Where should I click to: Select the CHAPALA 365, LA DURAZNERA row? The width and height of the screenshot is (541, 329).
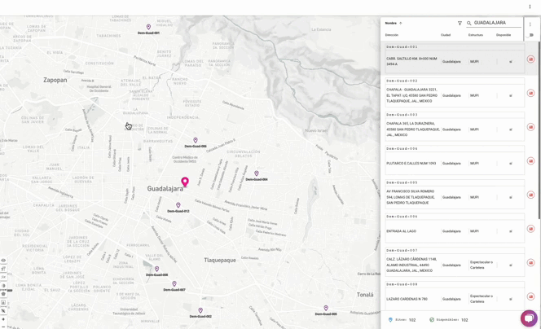455,129
